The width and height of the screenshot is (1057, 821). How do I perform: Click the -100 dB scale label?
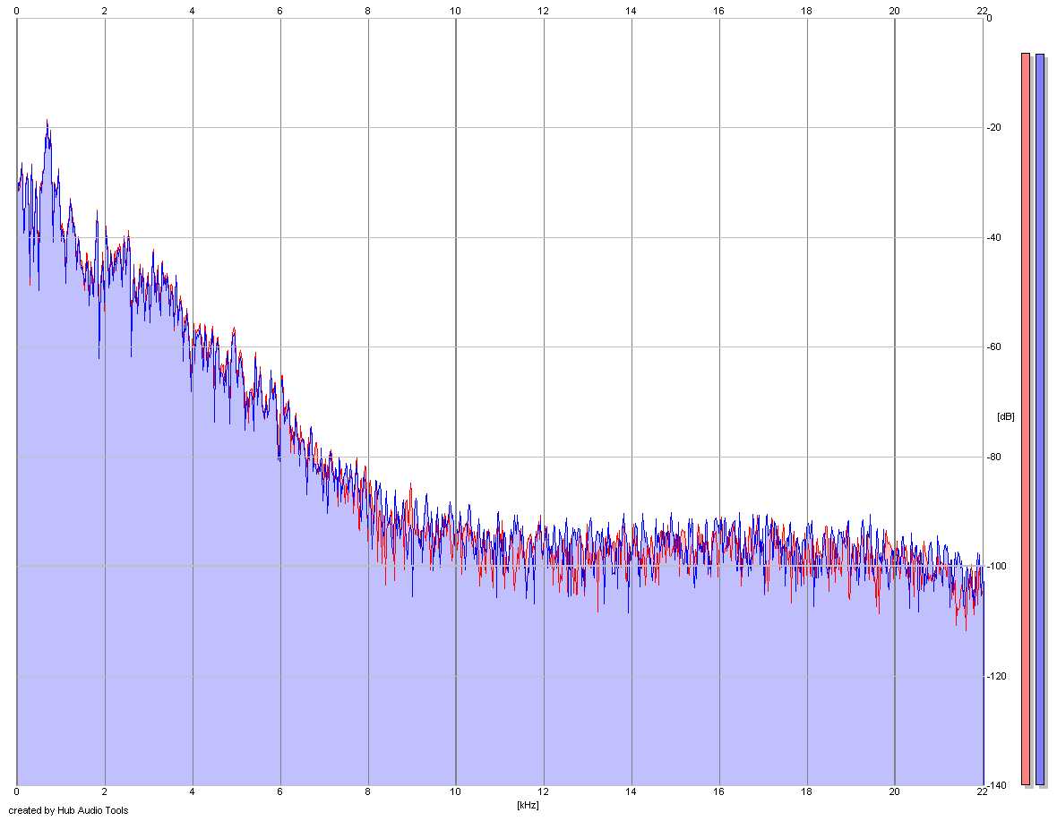point(997,567)
